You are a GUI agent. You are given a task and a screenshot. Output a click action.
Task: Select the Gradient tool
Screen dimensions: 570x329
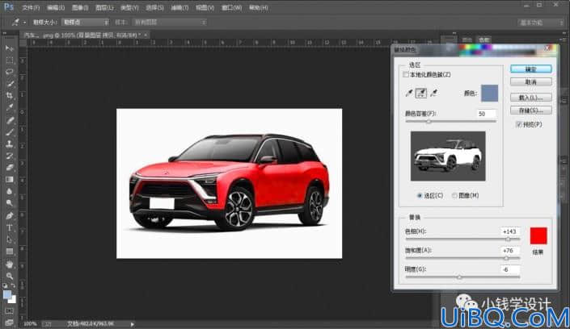pos(10,180)
